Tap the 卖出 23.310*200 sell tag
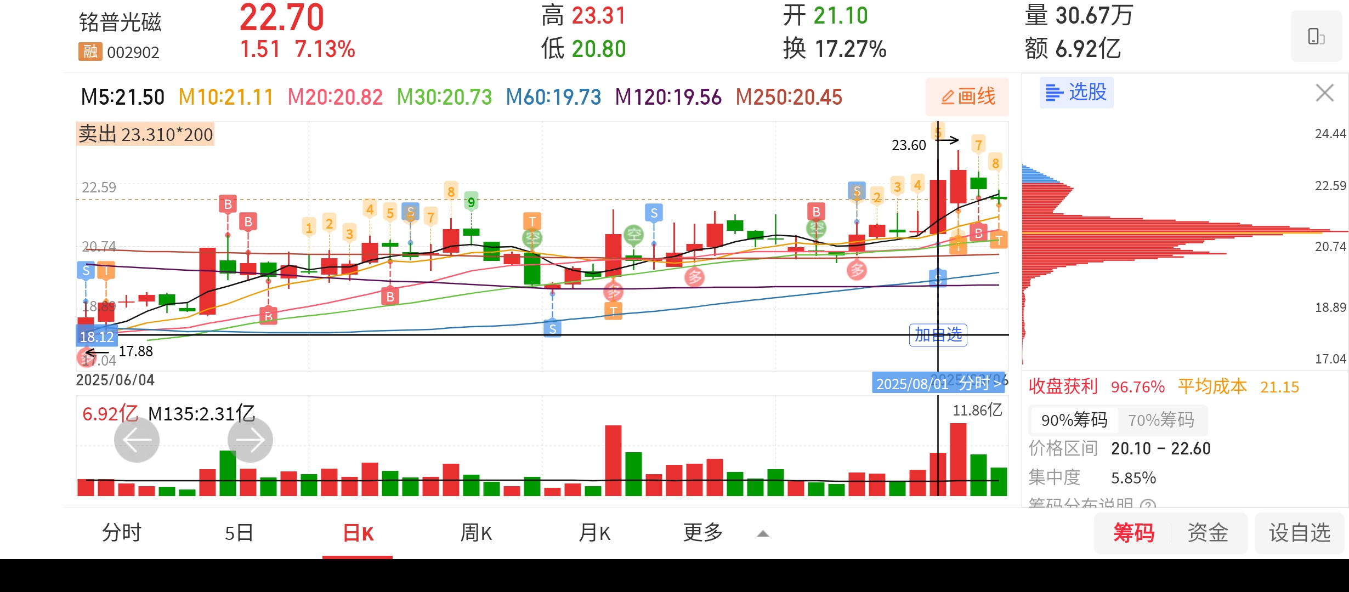This screenshot has width=1349, height=592. point(145,134)
